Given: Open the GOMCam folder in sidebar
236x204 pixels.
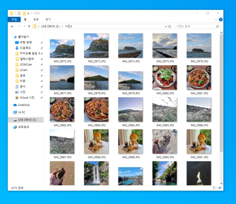Looking at the screenshot, I should (26, 65).
